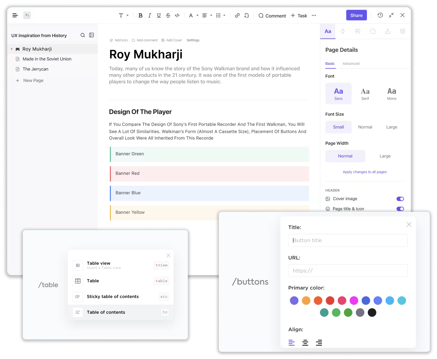
Task: Disable the Cover image toggle
Action: point(400,199)
